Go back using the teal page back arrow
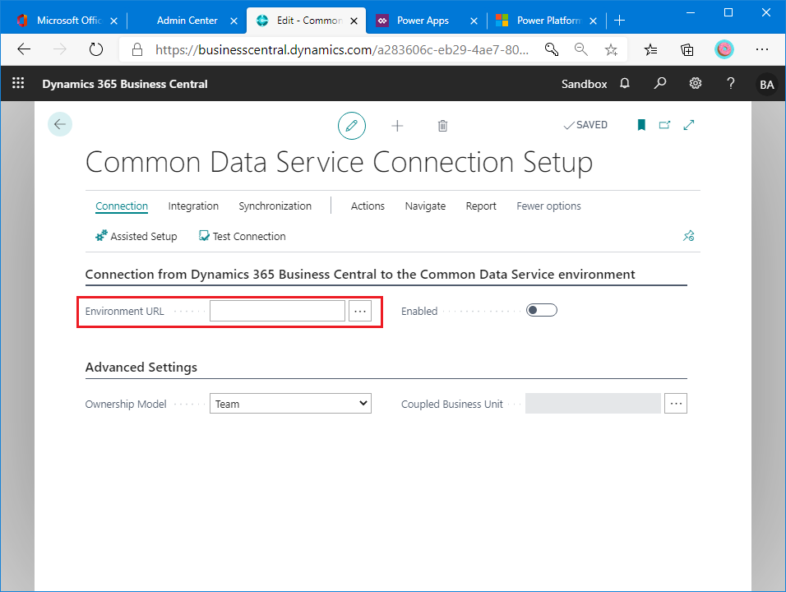 pos(60,124)
